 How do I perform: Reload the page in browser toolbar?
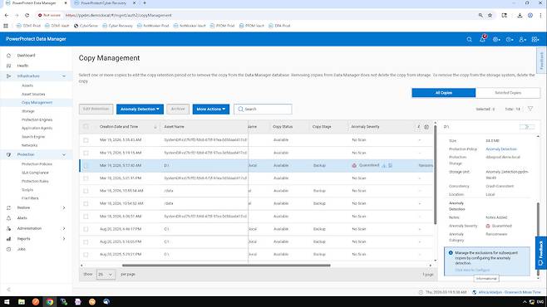pos(27,15)
